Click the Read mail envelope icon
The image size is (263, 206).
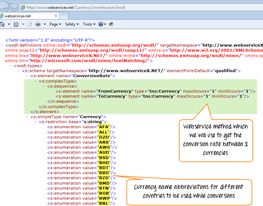click(x=29, y=24)
